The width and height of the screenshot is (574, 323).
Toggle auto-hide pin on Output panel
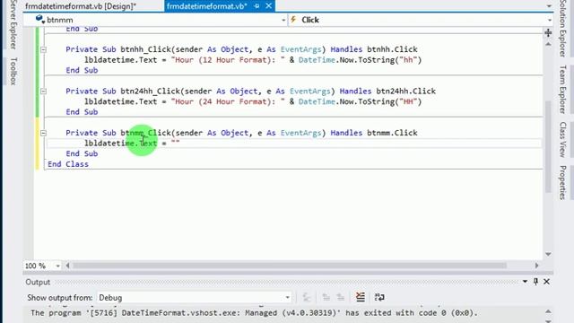pos(535,281)
